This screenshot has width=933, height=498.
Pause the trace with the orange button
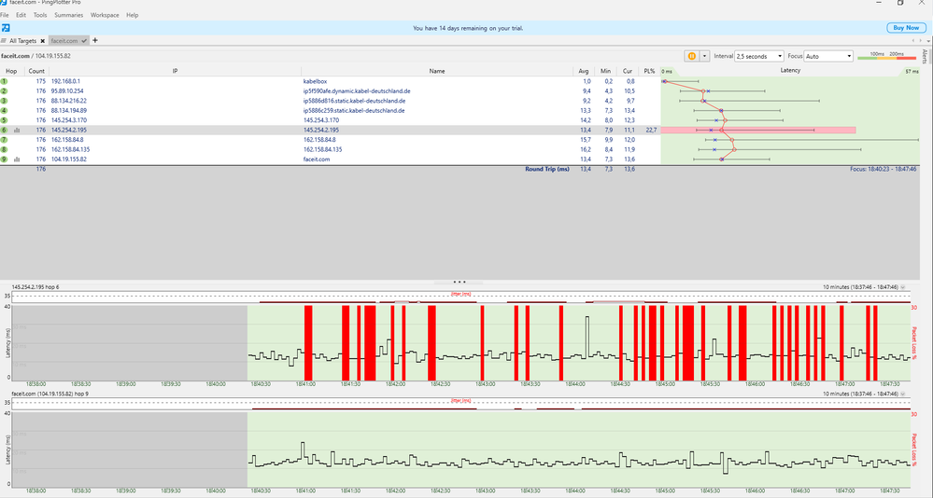pos(692,56)
